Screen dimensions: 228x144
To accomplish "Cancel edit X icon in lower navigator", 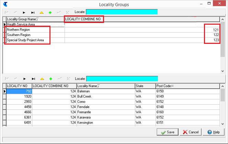I will point(68,79).
